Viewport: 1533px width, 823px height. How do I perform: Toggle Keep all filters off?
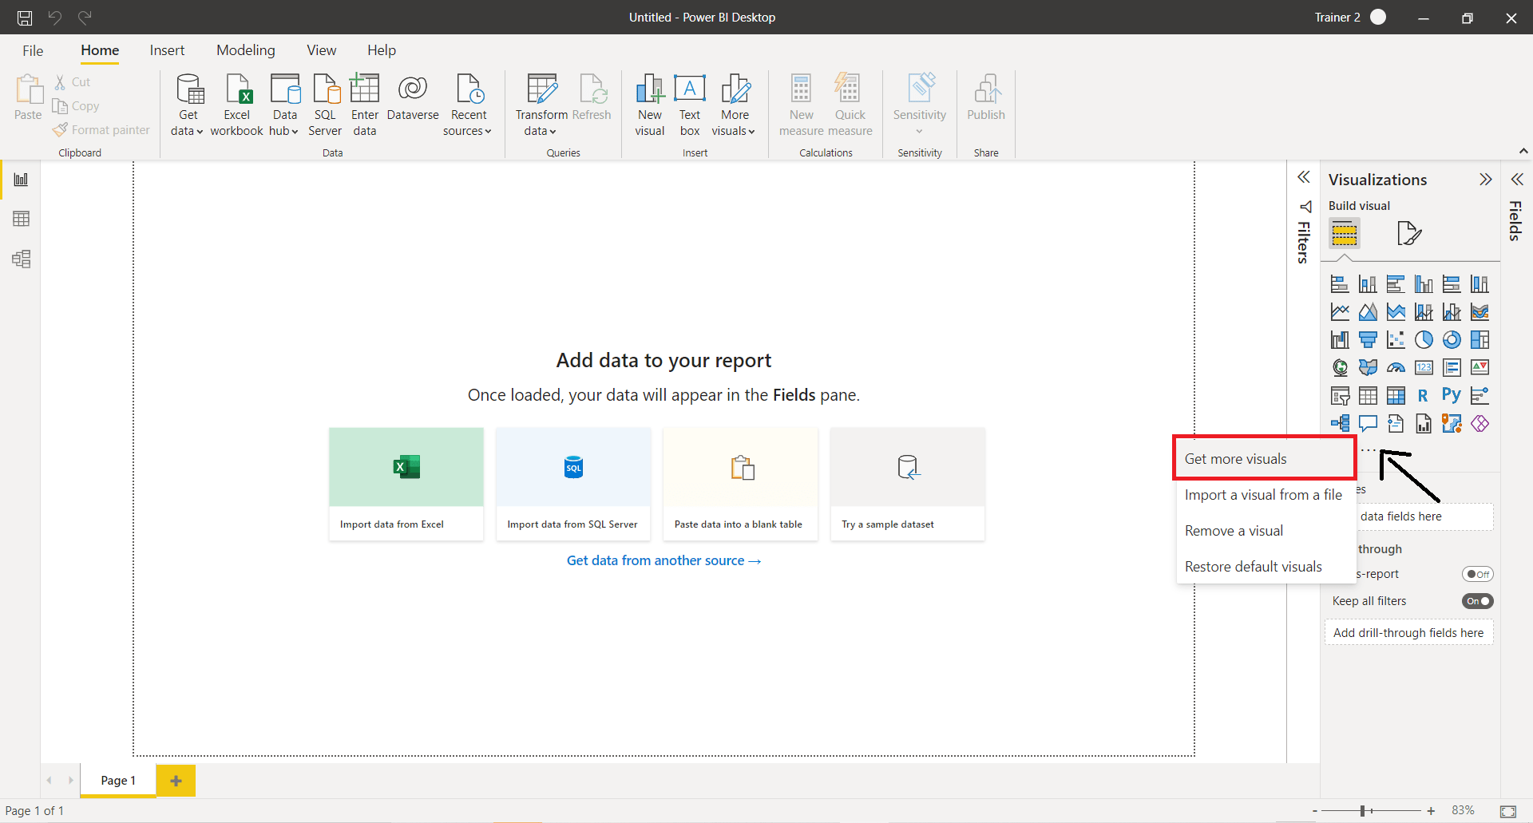point(1478,601)
